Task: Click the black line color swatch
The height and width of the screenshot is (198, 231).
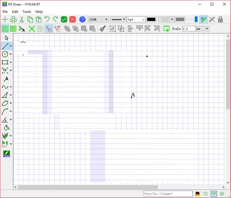Action: [x=151, y=20]
